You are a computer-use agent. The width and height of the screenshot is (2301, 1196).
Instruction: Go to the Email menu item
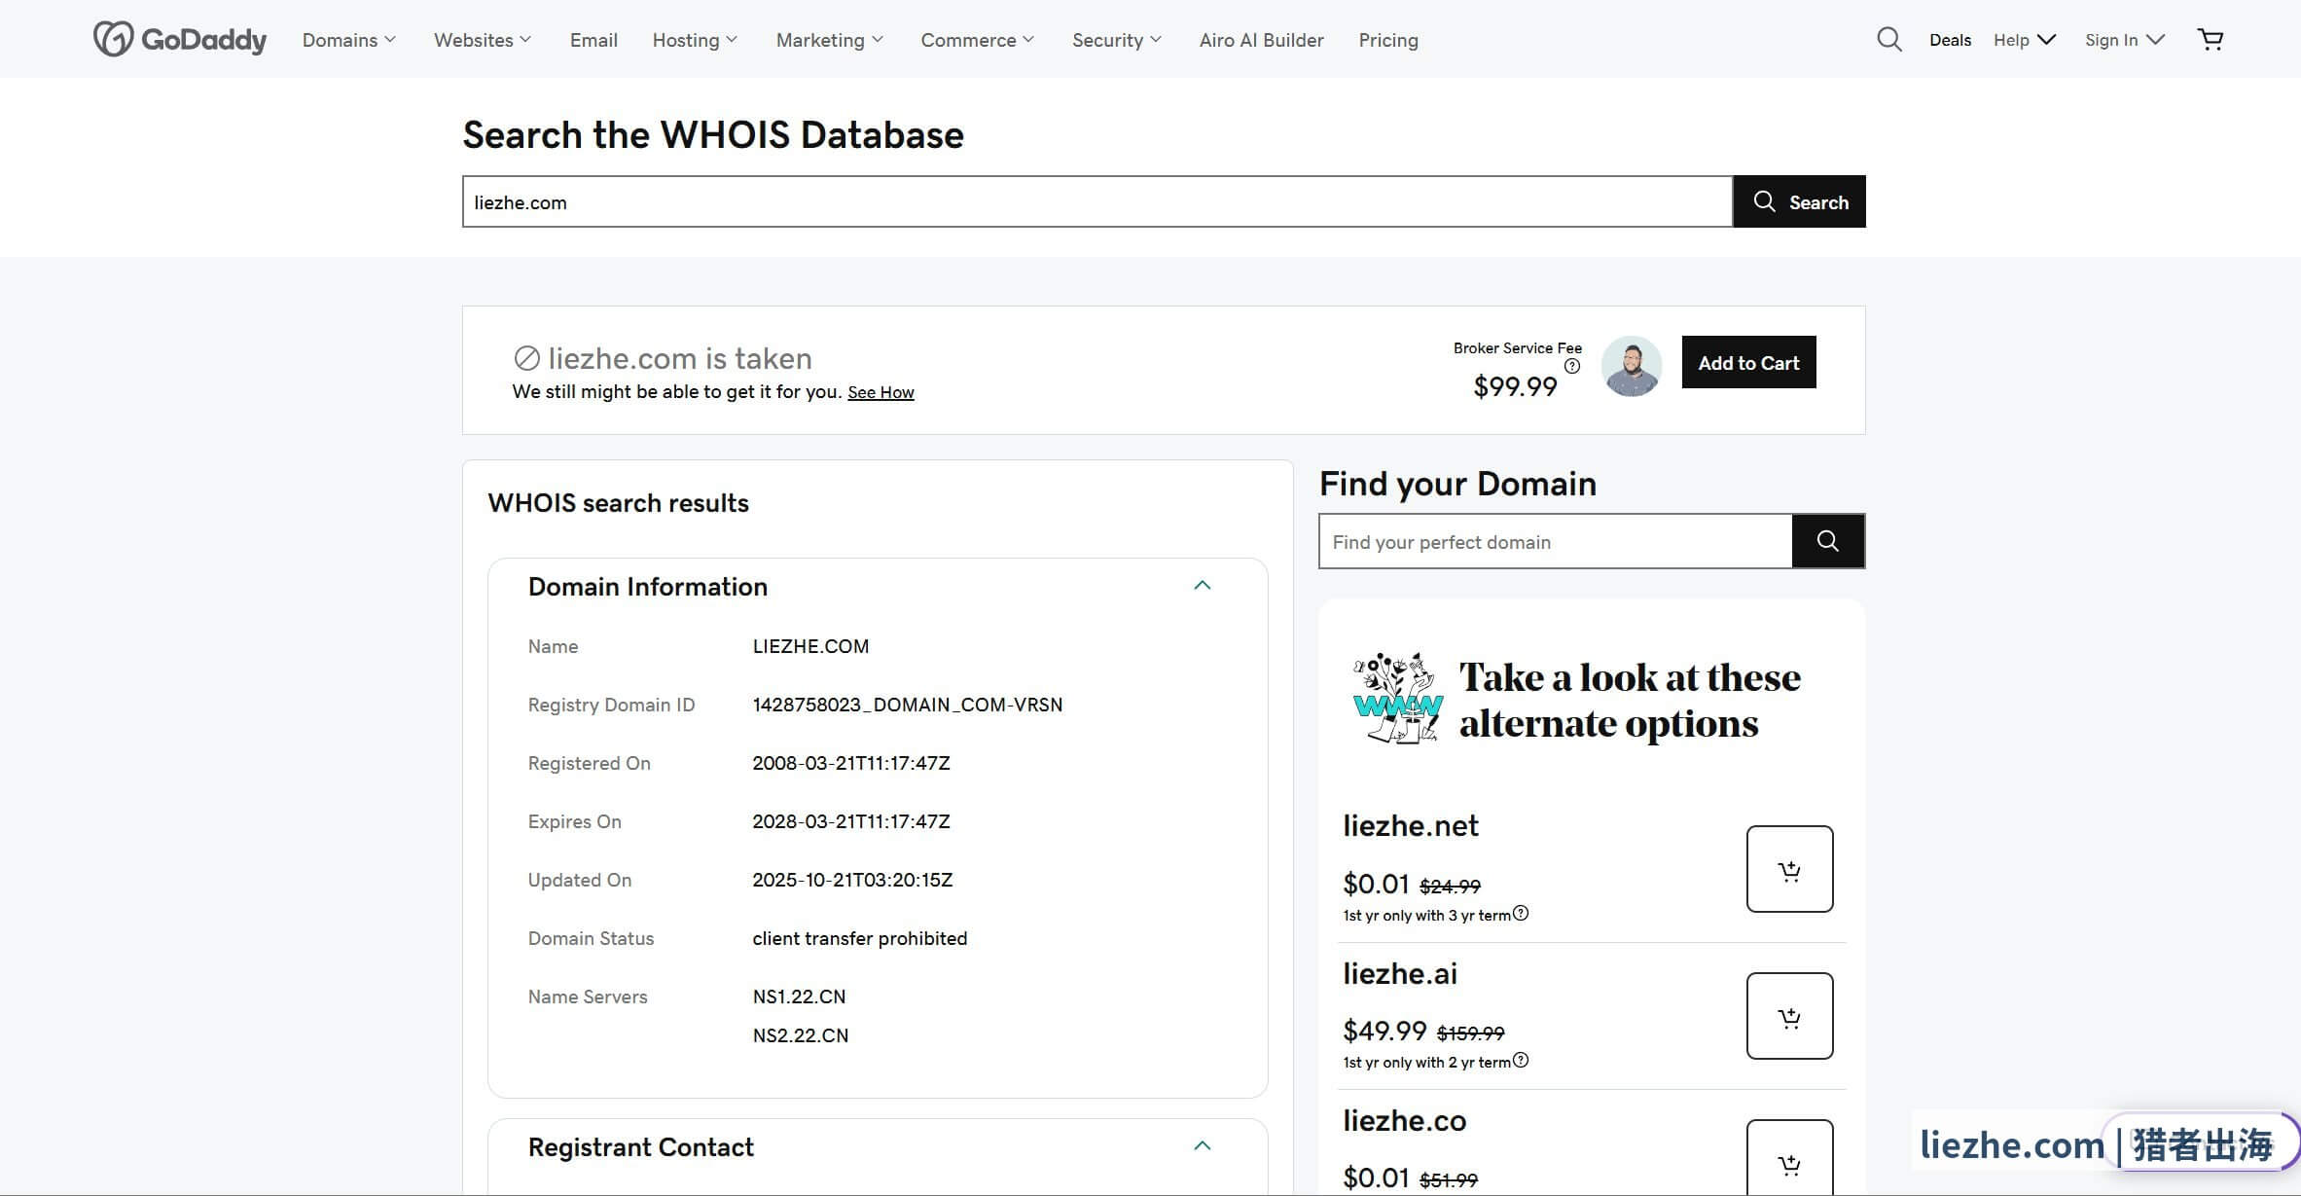[593, 40]
